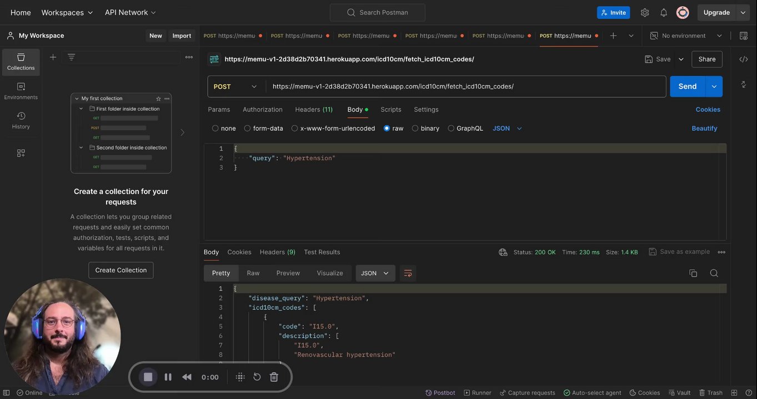
Task: Toggle response line wrap icon
Action: pos(408,273)
